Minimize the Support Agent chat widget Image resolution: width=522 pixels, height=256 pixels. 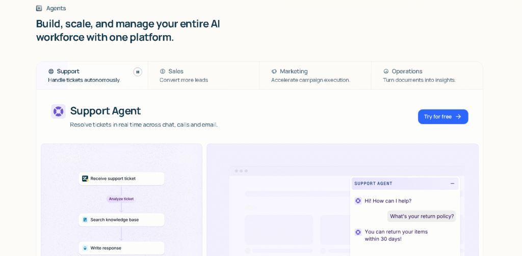[452, 183]
